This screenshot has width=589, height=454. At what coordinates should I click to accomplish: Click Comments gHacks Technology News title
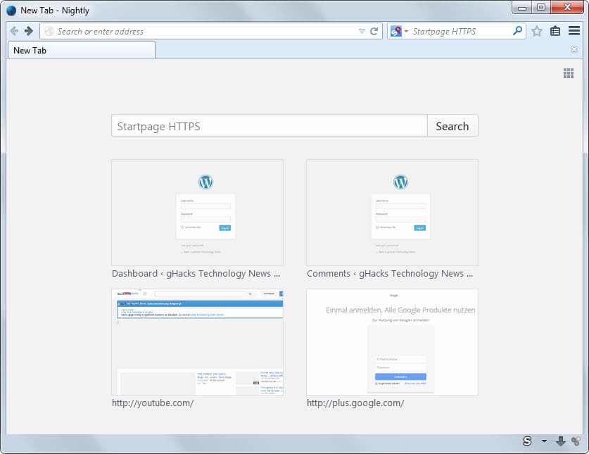point(390,274)
